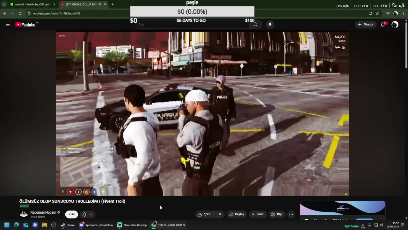Click the video title ÖLÜMSÜZ OLUP SUNUCUYU TROLLEDİM
This screenshot has width=408, height=230.
tap(72, 201)
